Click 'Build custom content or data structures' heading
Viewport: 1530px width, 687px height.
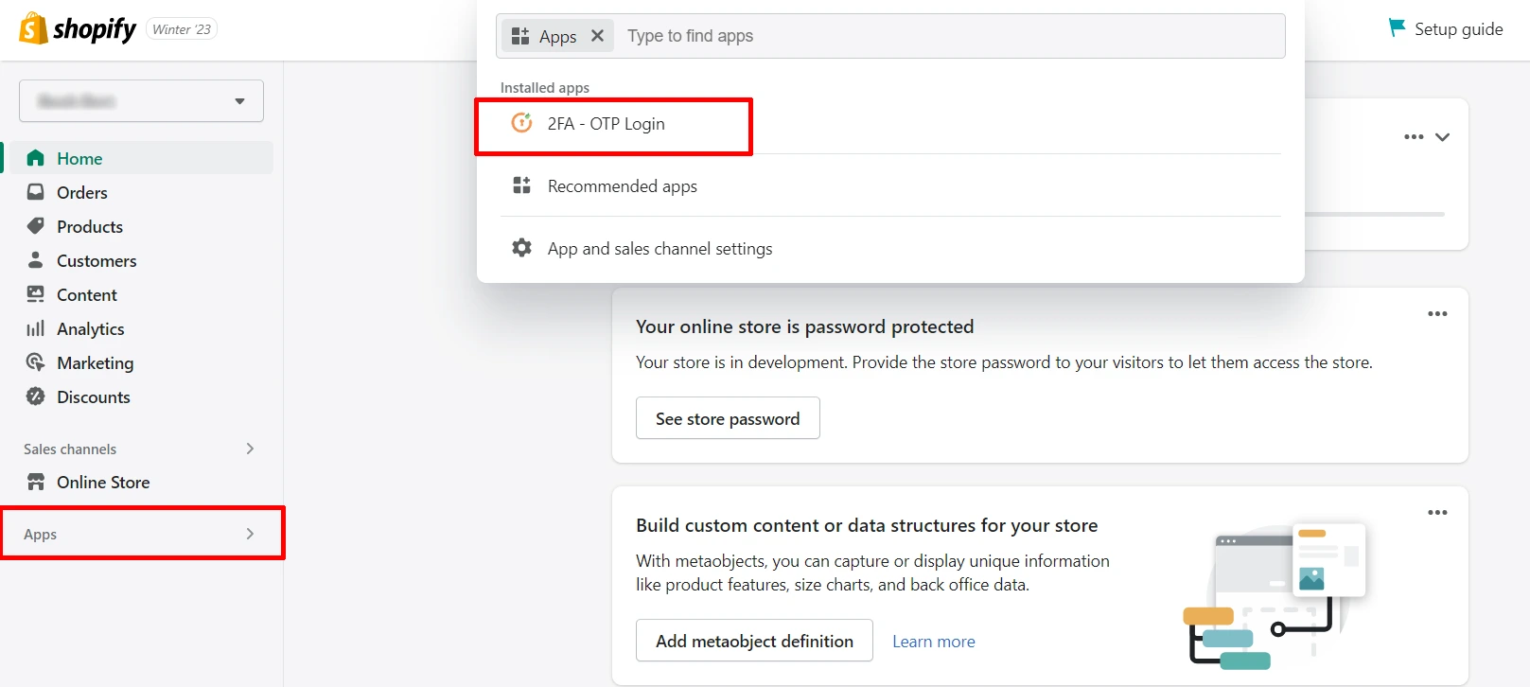coord(867,525)
